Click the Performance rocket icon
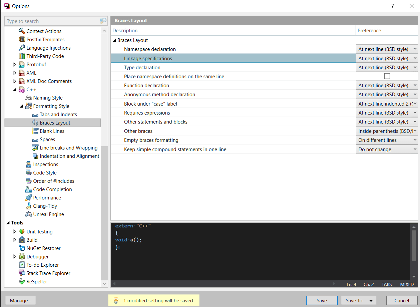This screenshot has width=420, height=307. (x=29, y=198)
